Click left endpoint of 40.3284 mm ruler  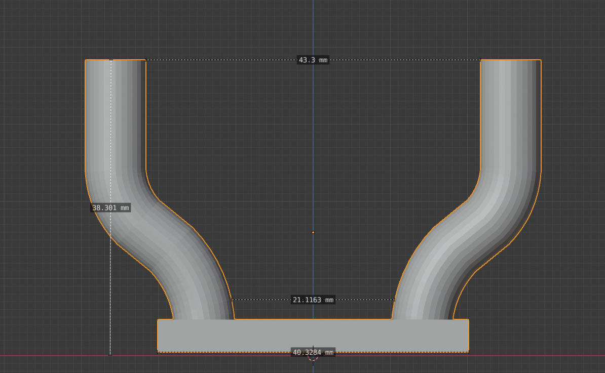[158, 352]
